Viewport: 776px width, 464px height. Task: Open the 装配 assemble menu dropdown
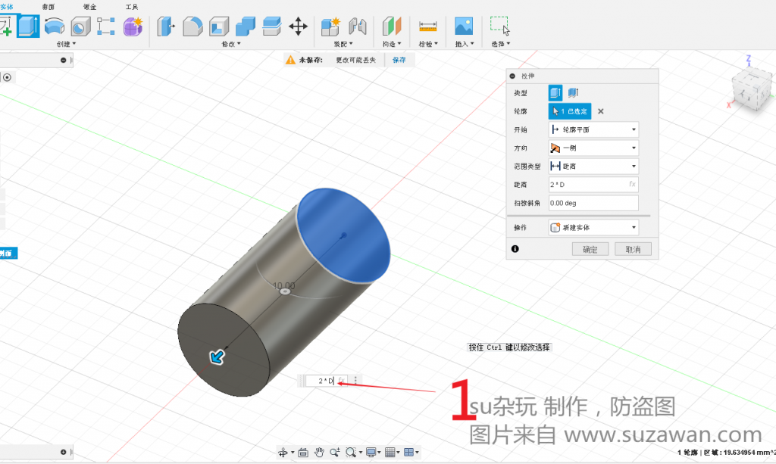coord(343,44)
